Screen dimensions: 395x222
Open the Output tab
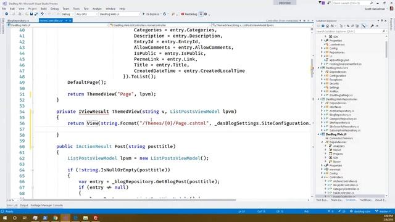pos(24,205)
